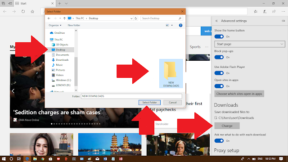Open the Start page dropdown
This screenshot has width=288, height=162.
point(250,44)
